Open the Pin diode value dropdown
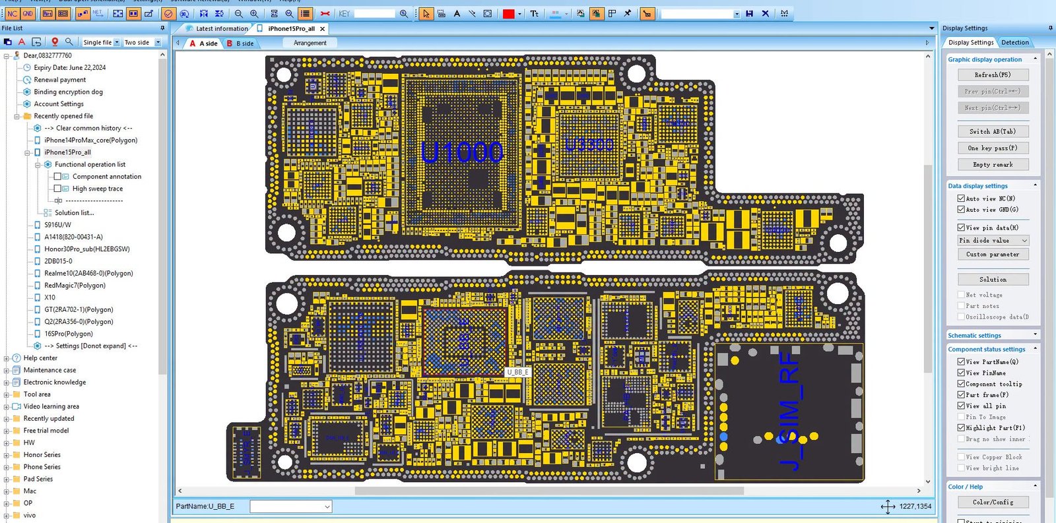This screenshot has height=523, width=1056. 993,240
